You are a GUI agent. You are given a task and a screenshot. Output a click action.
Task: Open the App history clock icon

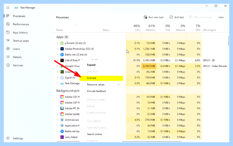[8, 32]
